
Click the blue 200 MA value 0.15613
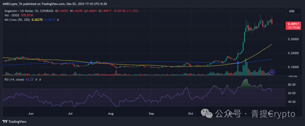coord(50,20)
